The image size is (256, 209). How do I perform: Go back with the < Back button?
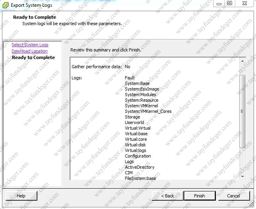(167, 196)
